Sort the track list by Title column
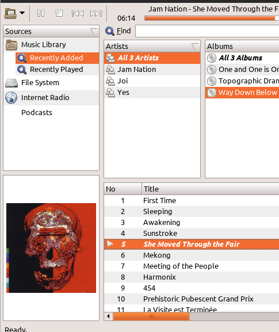The width and height of the screenshot is (279, 332). [x=211, y=189]
